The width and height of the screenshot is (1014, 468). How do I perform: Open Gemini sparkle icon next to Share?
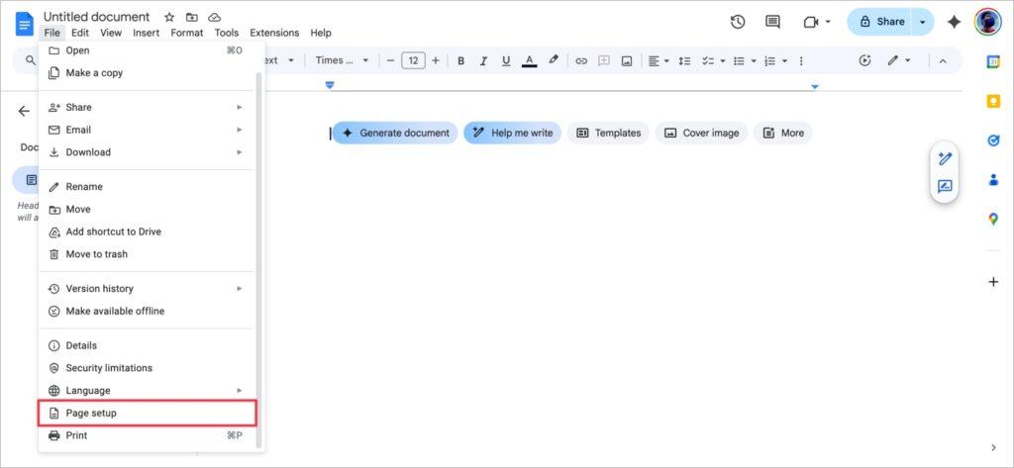click(x=954, y=22)
